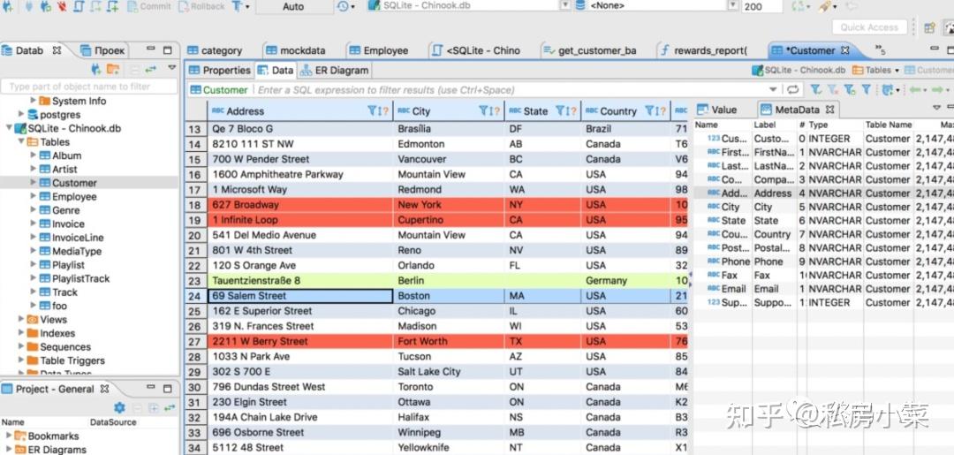Open the filter history dropdown arrow
The width and height of the screenshot is (954, 455).
[x=773, y=89]
